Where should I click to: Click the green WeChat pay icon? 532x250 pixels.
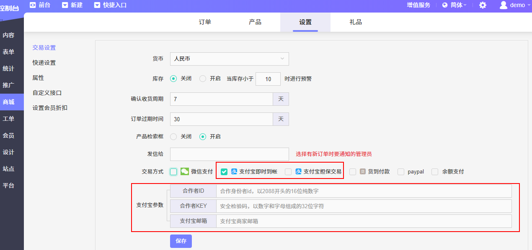[x=185, y=171]
